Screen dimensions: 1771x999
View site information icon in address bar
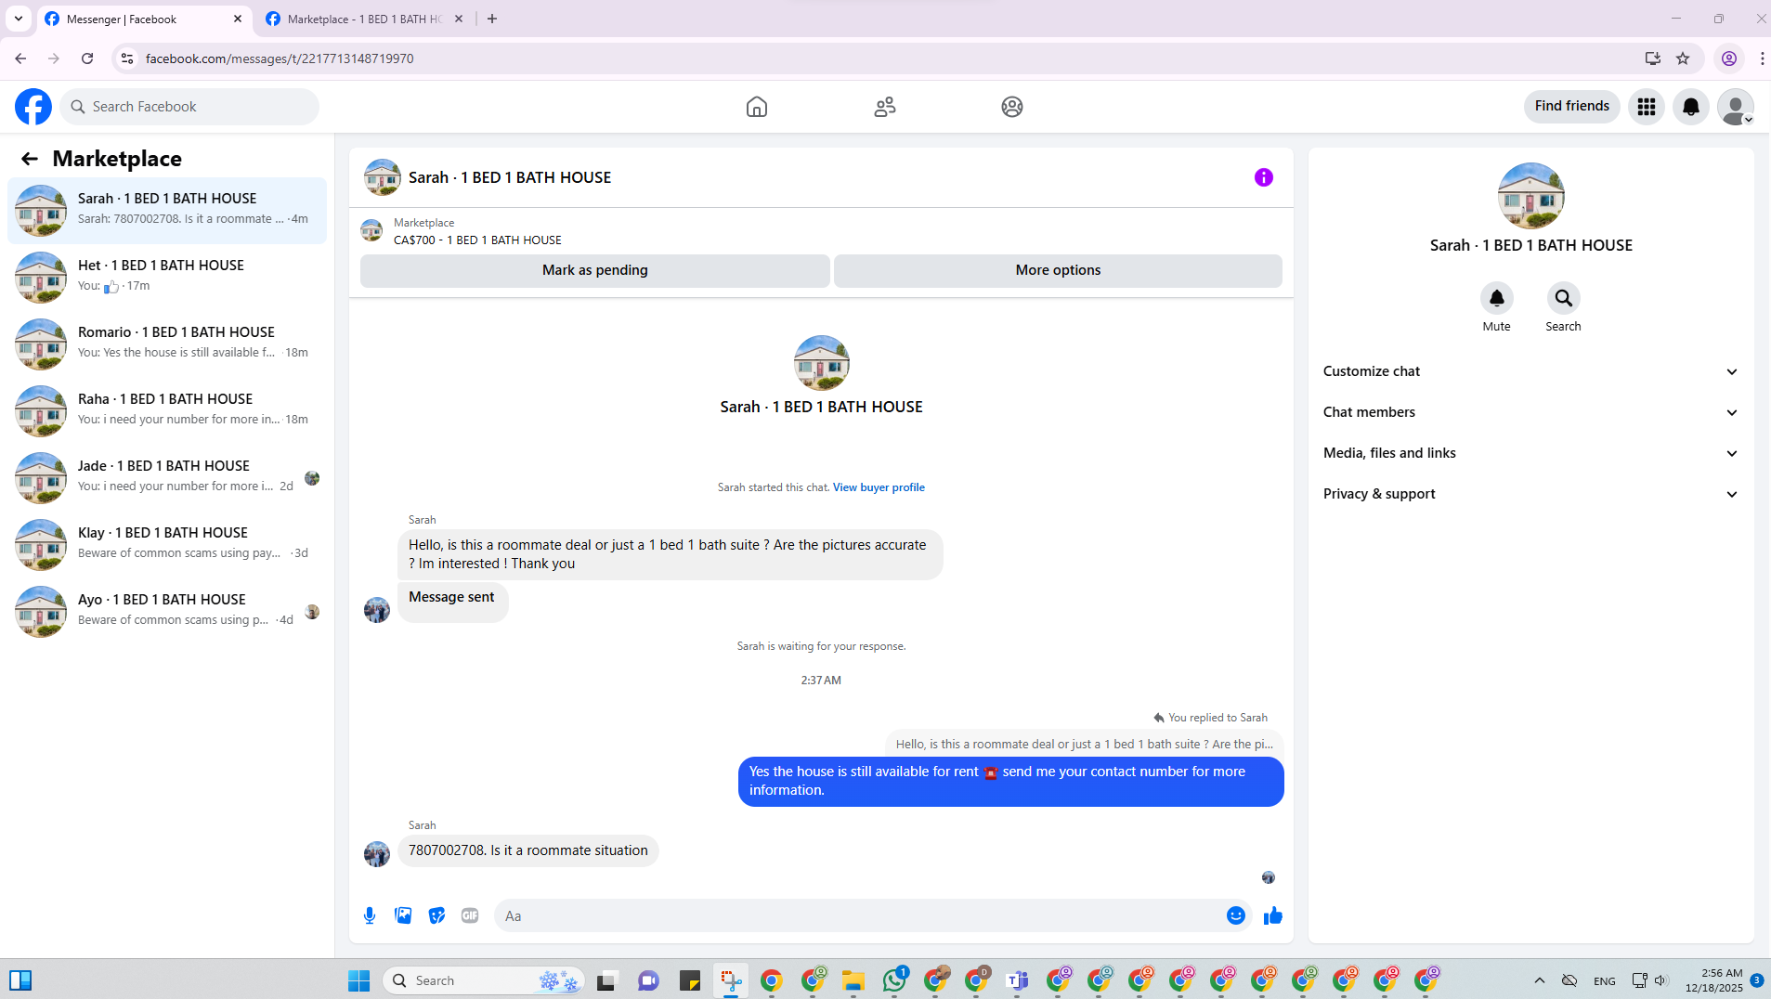pyautogui.click(x=127, y=58)
